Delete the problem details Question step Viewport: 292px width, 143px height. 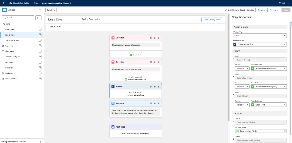[159, 62]
